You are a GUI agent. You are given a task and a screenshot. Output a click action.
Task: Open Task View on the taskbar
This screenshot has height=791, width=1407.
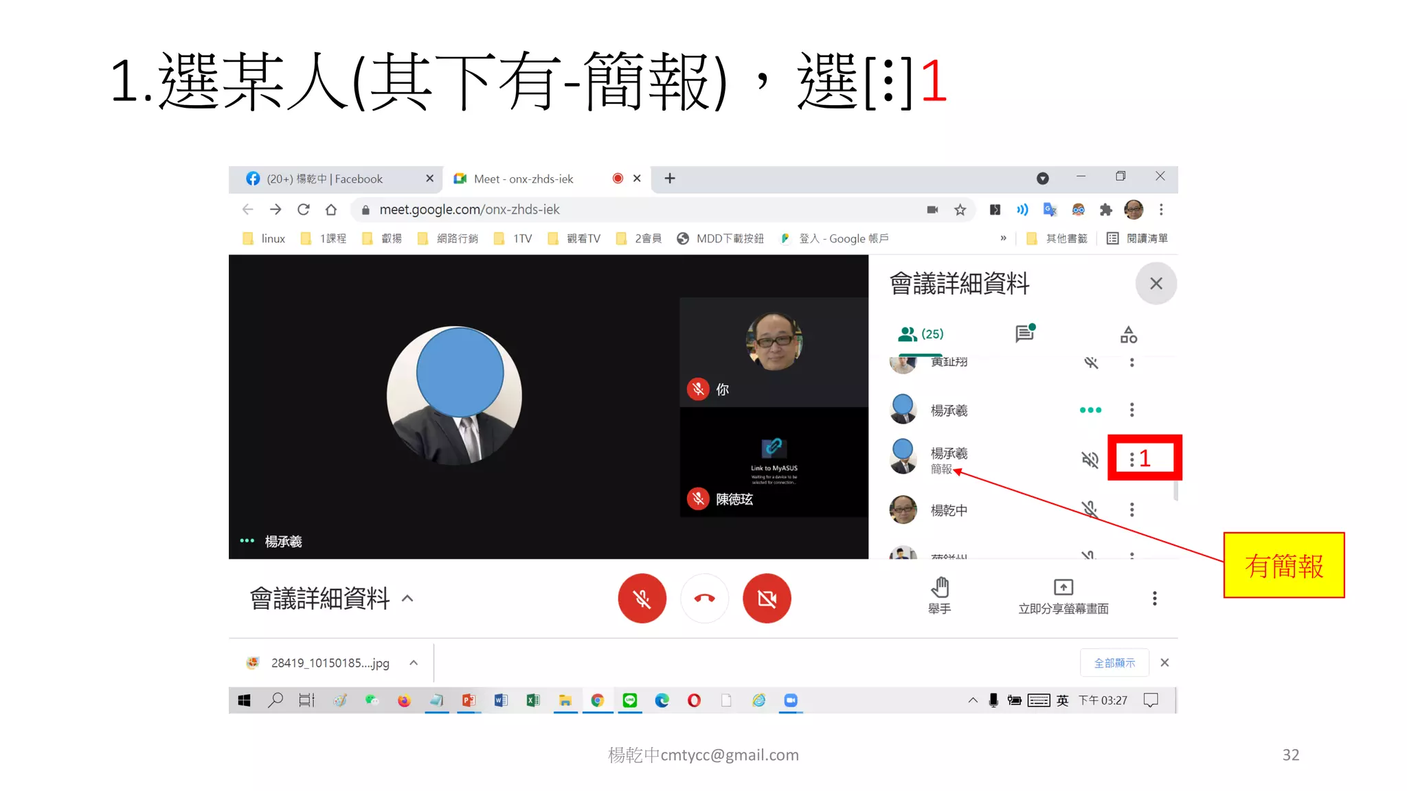click(306, 700)
